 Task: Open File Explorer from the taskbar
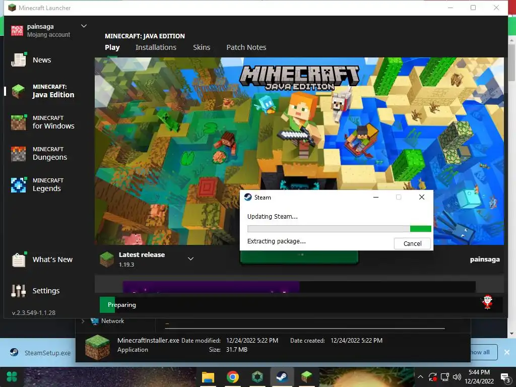pos(208,377)
